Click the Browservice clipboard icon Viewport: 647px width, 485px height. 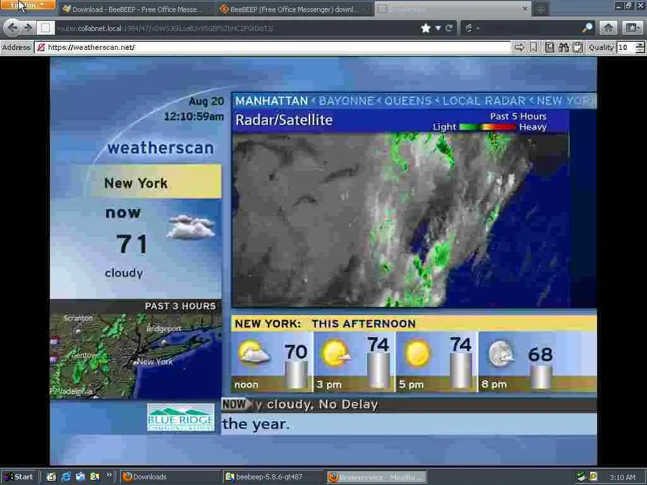577,47
